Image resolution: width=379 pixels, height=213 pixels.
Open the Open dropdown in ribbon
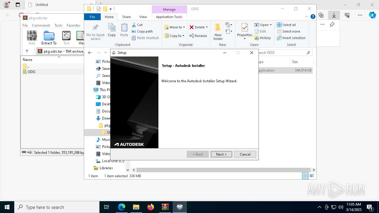tap(263, 25)
